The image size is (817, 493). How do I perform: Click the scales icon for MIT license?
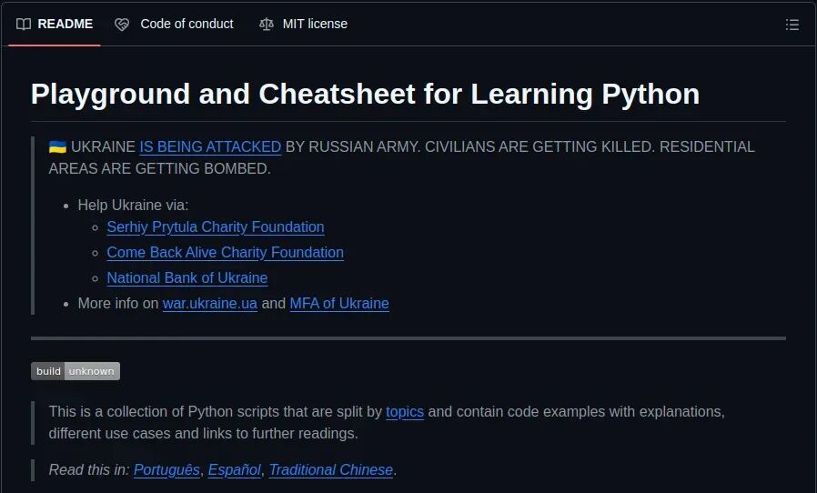267,25
